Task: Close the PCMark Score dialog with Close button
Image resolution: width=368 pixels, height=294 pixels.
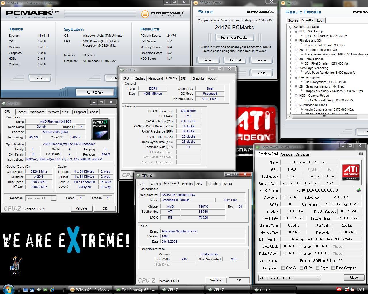Action: coord(262,73)
